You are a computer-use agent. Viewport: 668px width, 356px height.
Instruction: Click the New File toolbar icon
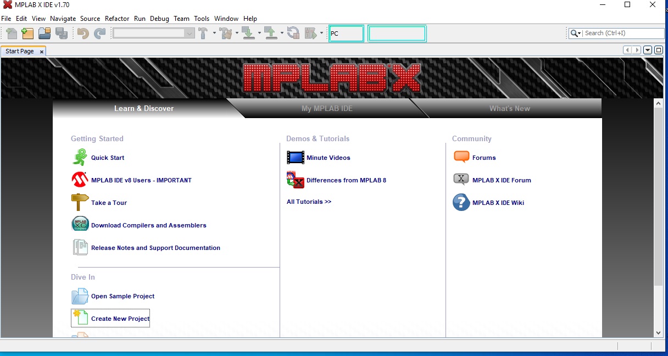(x=11, y=34)
